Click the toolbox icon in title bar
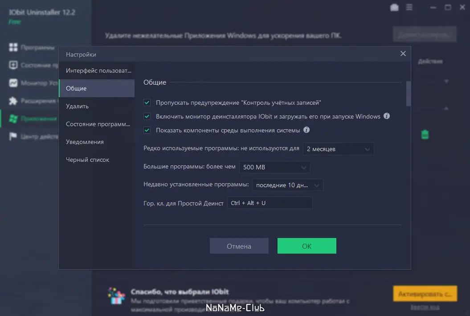Screen dimensions: 470x316 click(394, 8)
